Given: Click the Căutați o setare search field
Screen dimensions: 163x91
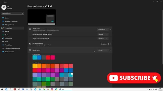Looking at the screenshot, I should [x=13, y=13].
